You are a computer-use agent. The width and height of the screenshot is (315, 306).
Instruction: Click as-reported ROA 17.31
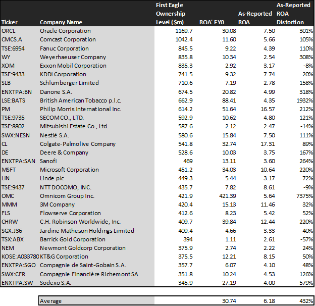268,144
